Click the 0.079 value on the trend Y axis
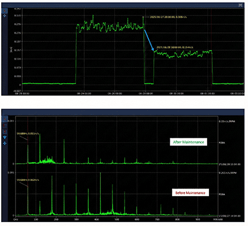Viewport: 248px width, 226px height. [x=17, y=67]
